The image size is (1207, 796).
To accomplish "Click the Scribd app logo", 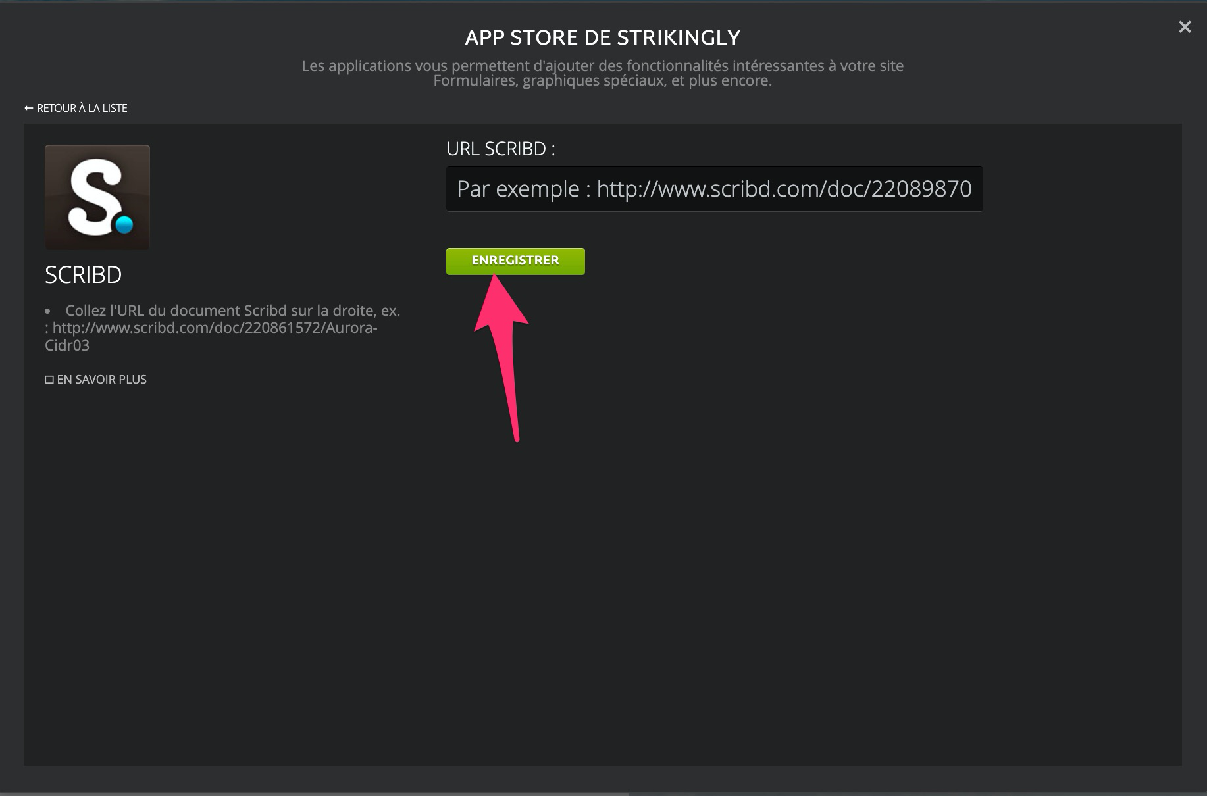I will [x=97, y=197].
